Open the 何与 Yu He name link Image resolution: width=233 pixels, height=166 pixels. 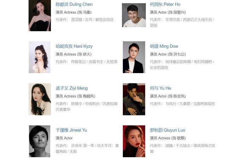160,88
